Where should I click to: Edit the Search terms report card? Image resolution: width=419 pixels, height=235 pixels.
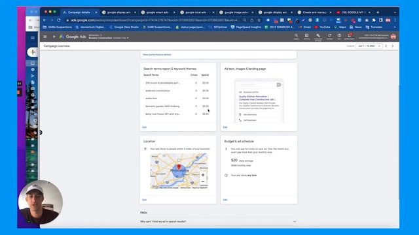coord(144,127)
